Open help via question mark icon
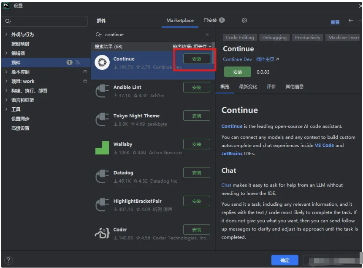 pyautogui.click(x=8, y=260)
